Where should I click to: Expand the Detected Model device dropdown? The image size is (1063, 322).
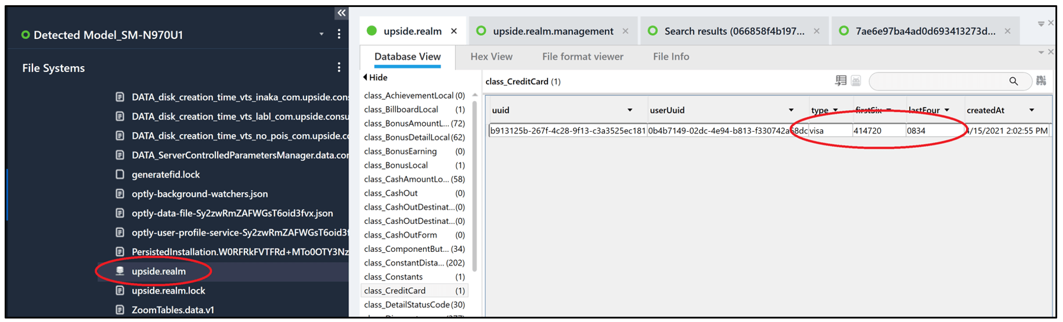(322, 34)
